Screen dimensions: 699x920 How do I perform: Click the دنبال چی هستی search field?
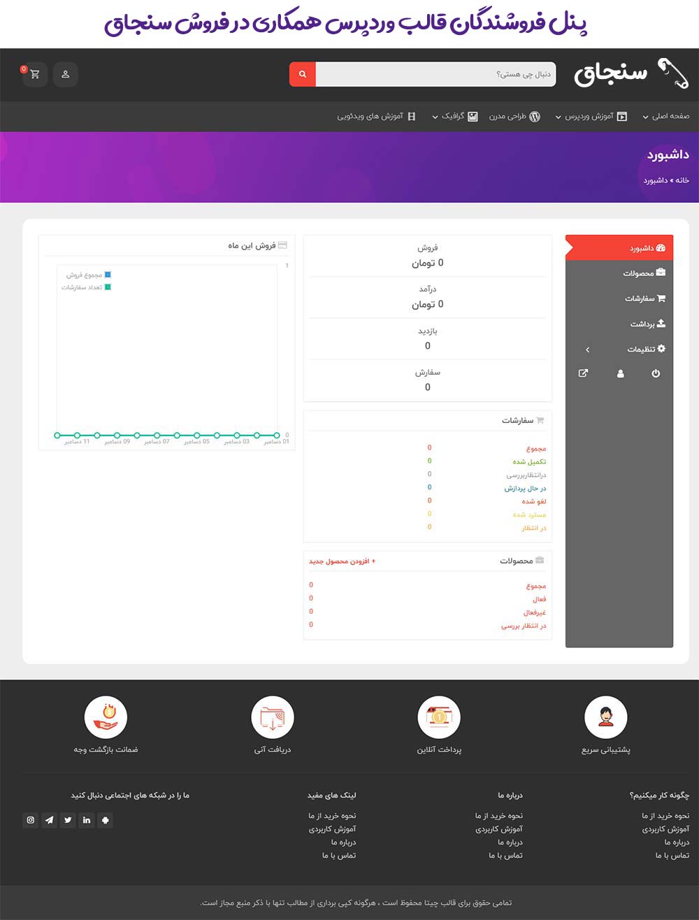435,74
